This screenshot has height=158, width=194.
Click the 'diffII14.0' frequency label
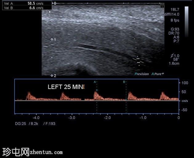tap(172, 15)
